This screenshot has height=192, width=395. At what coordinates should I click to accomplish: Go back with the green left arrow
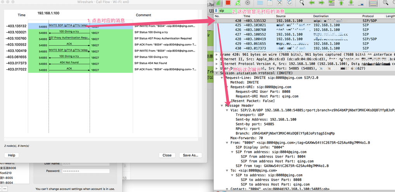(311, 3)
